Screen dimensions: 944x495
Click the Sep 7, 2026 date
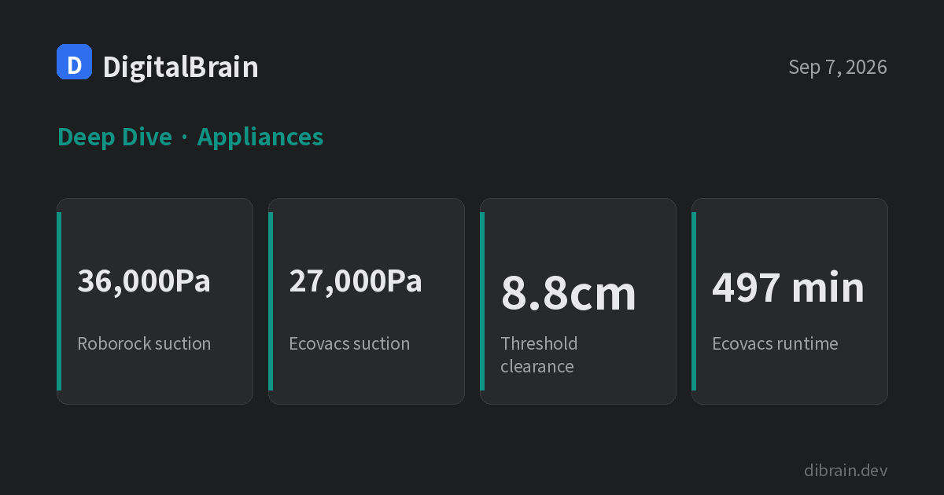click(x=838, y=68)
